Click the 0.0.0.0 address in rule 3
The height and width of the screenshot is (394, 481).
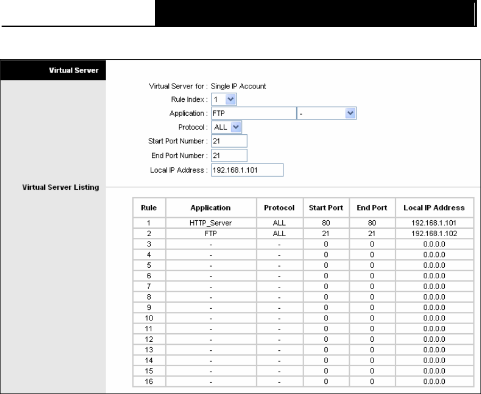coord(434,244)
